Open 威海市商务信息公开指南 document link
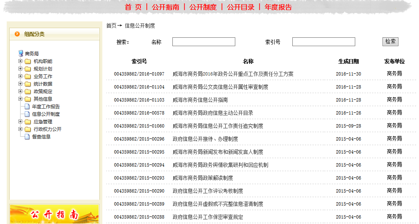Viewport: 419px width, 224px height. (200, 100)
